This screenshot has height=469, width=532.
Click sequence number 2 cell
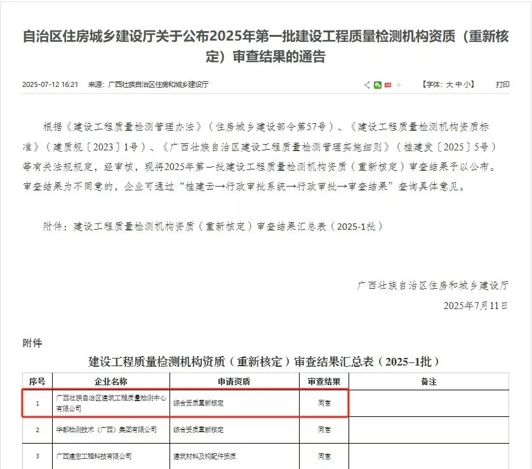point(37,430)
